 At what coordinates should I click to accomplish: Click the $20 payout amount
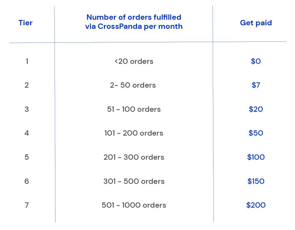(x=256, y=109)
